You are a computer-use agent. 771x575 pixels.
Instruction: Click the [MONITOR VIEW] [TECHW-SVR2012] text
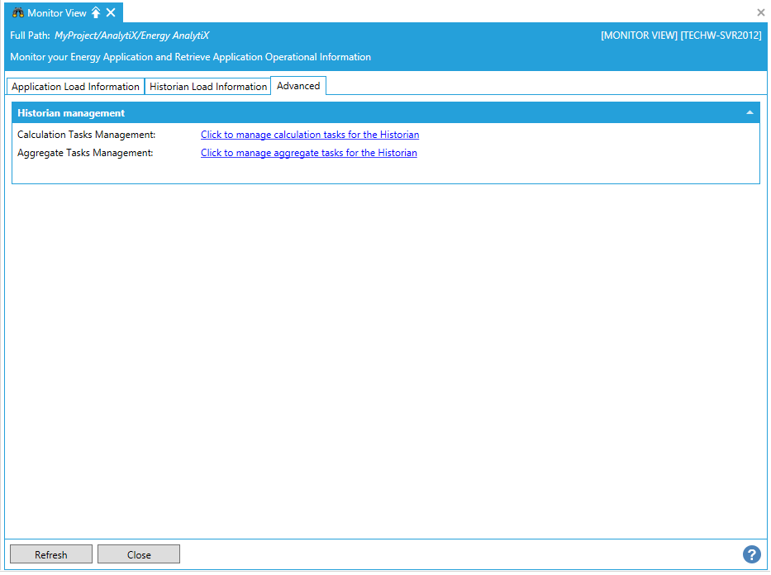pos(680,36)
